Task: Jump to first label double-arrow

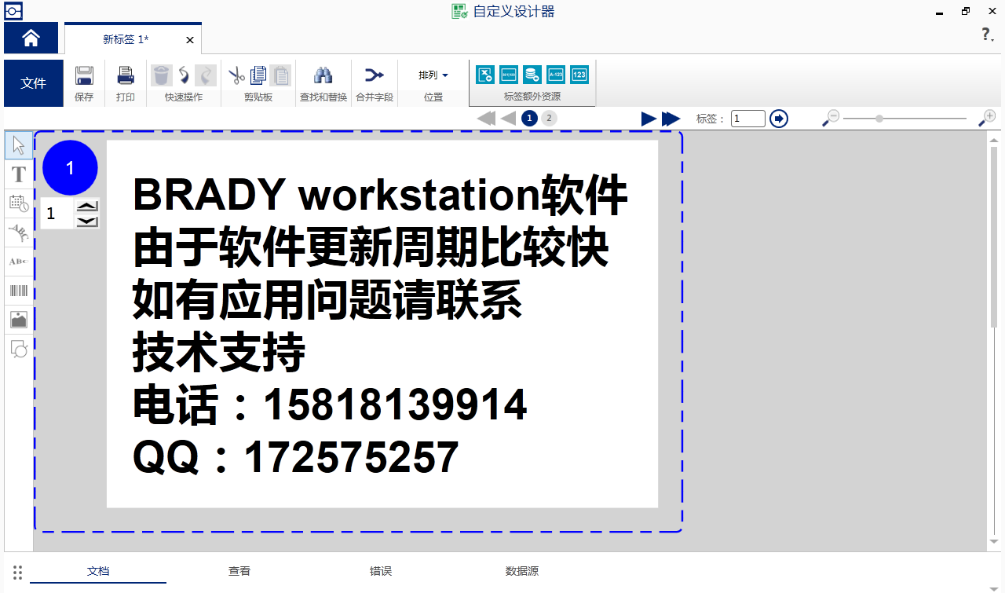Action: coord(487,119)
